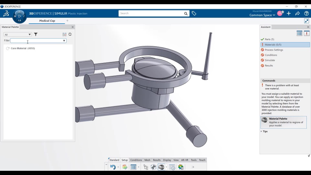
Task: Open the help question mark icon
Action: click(306, 13)
